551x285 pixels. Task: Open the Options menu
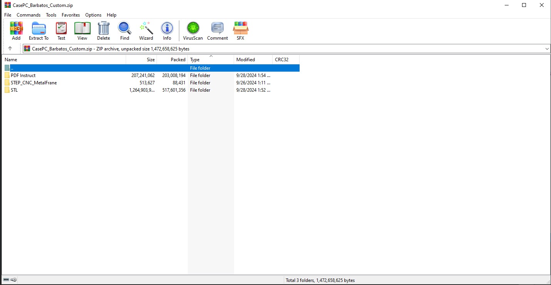click(x=93, y=15)
